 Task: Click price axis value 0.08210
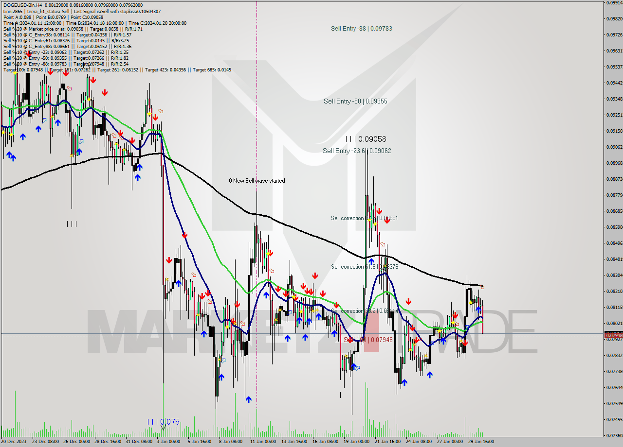614,291
